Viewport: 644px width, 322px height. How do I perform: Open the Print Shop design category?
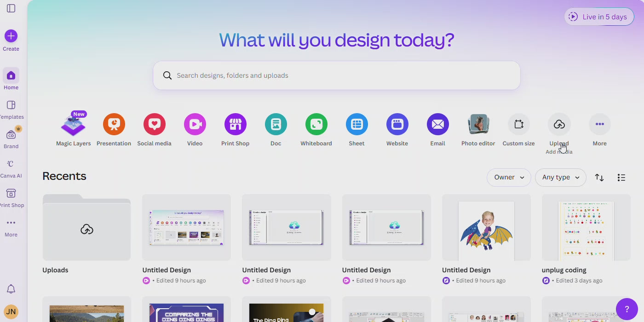coord(235,125)
